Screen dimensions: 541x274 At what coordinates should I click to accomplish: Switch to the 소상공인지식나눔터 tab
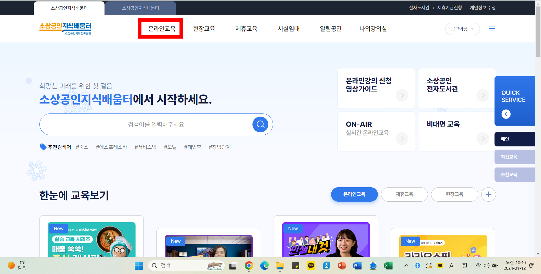point(140,8)
